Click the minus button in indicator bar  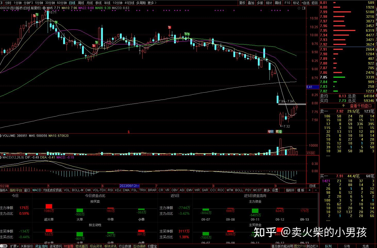(316, 190)
